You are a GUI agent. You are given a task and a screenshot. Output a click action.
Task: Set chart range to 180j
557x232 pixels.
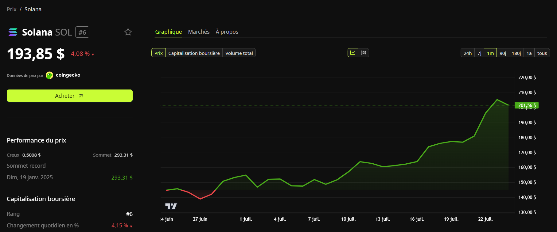tap(516, 53)
